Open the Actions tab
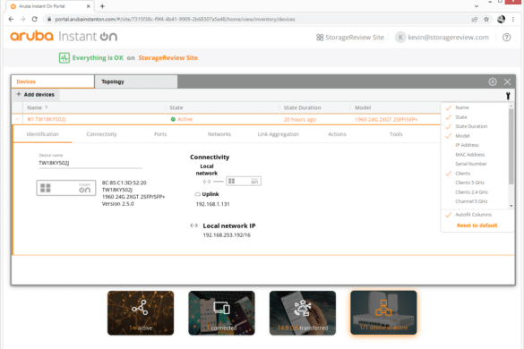This screenshot has width=524, height=349. 337,134
